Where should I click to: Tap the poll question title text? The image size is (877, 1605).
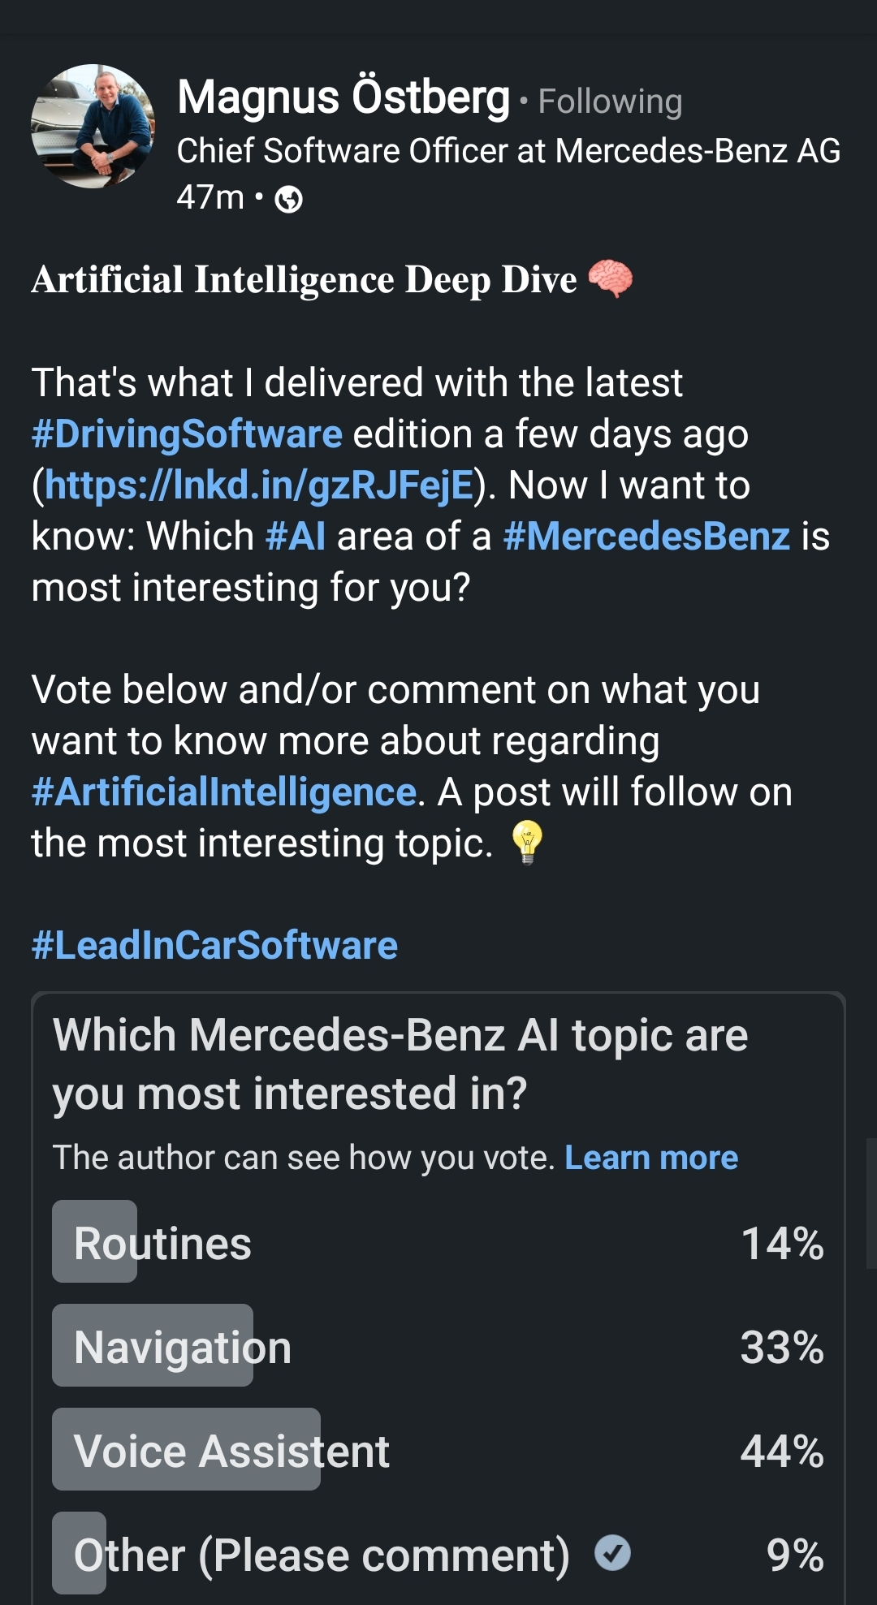point(400,1064)
